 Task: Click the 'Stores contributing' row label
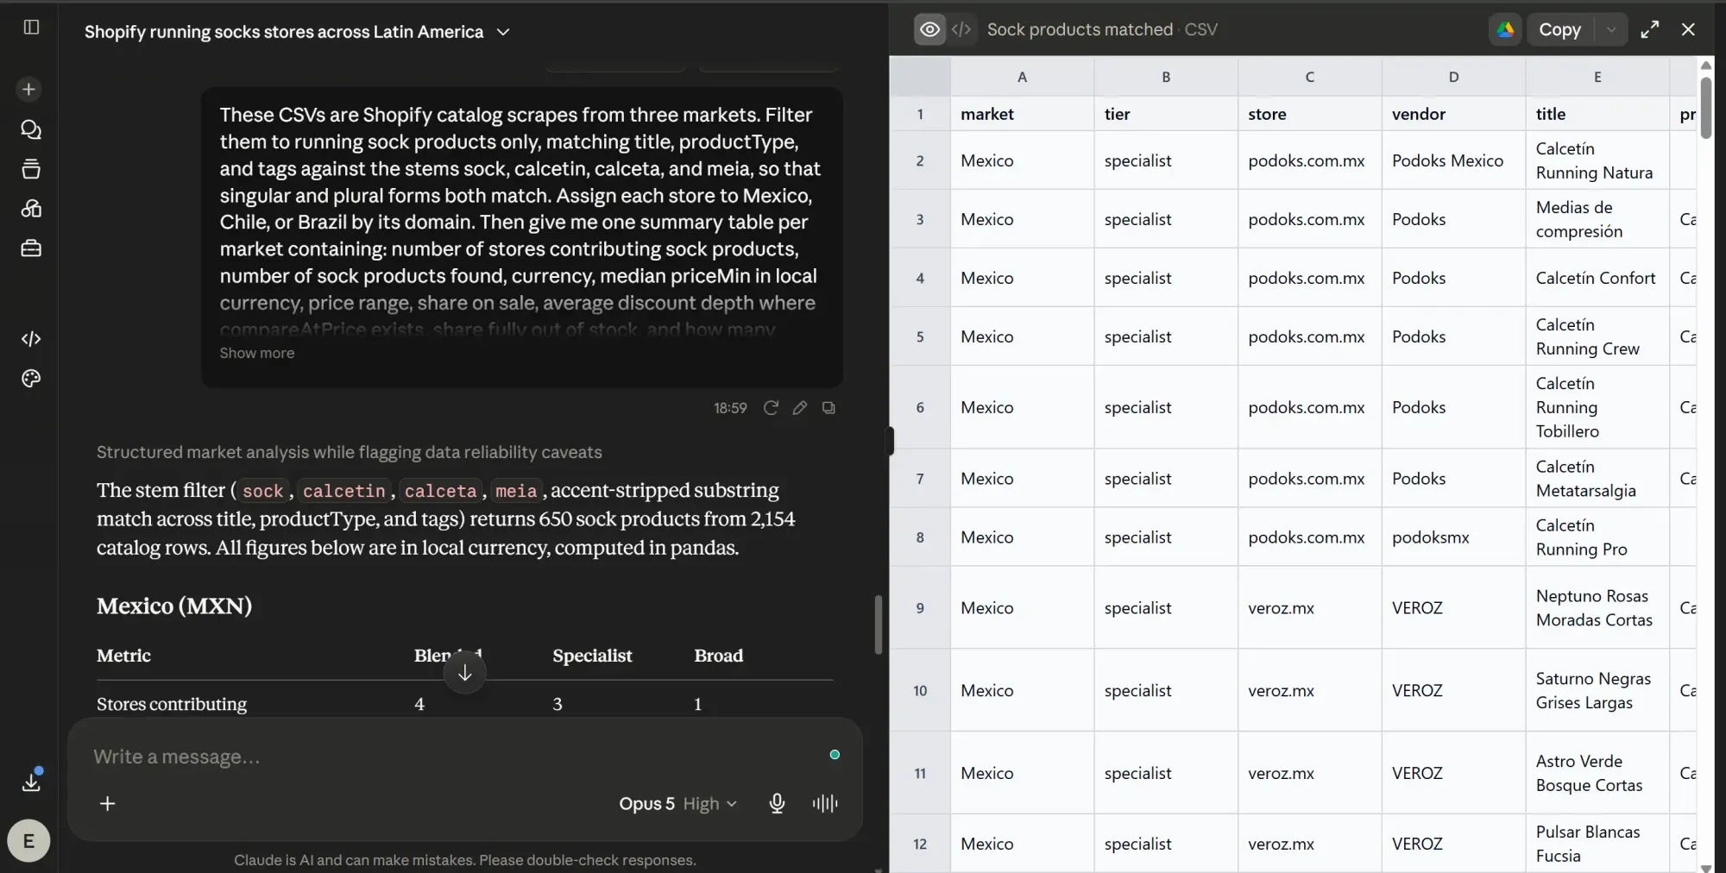point(172,704)
